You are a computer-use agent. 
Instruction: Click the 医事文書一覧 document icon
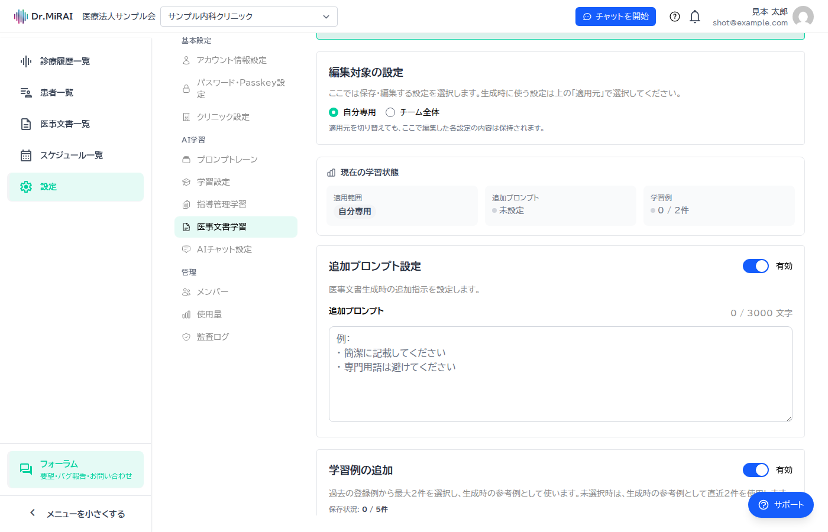(26, 124)
